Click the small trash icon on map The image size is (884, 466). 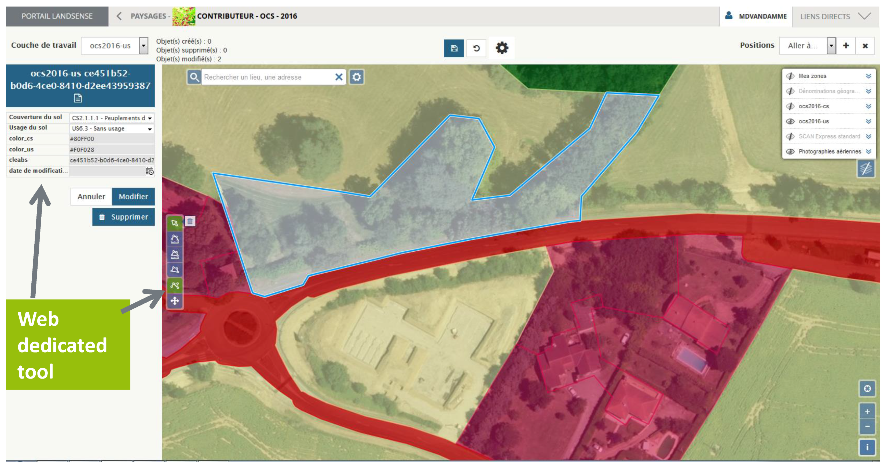pos(190,221)
